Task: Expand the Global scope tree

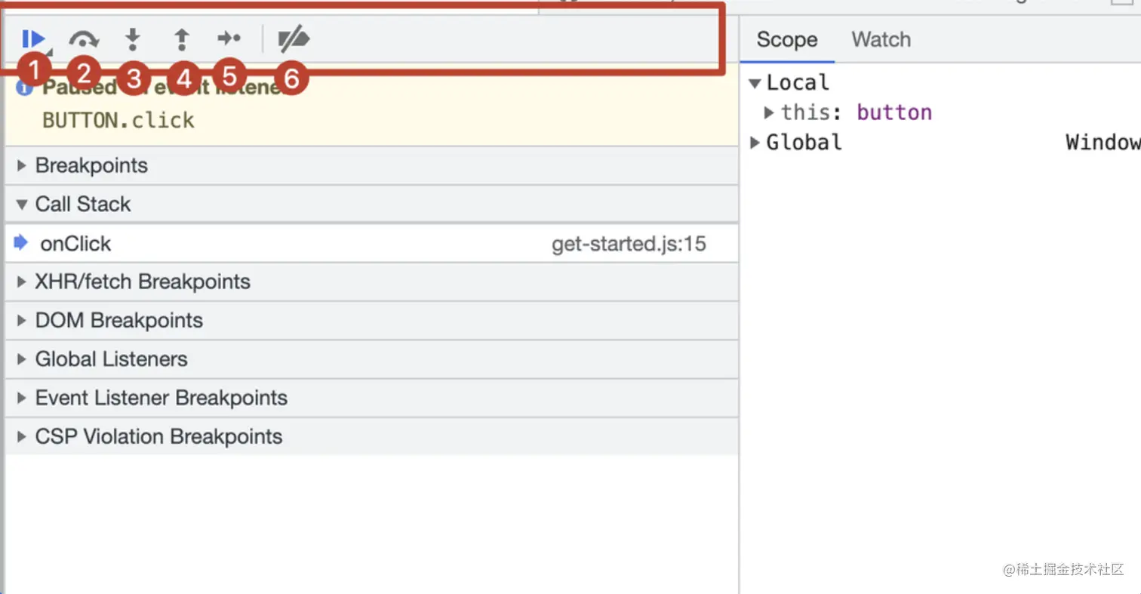Action: (755, 143)
